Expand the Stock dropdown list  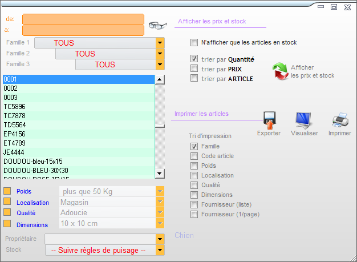[160, 250]
